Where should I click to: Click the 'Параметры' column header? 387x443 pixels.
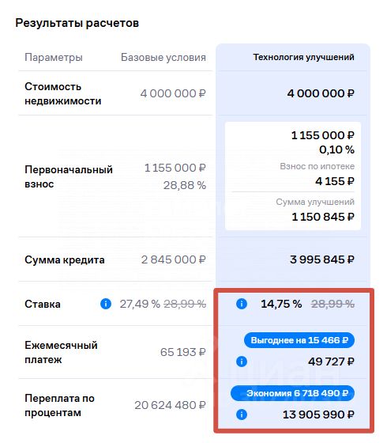click(x=54, y=57)
